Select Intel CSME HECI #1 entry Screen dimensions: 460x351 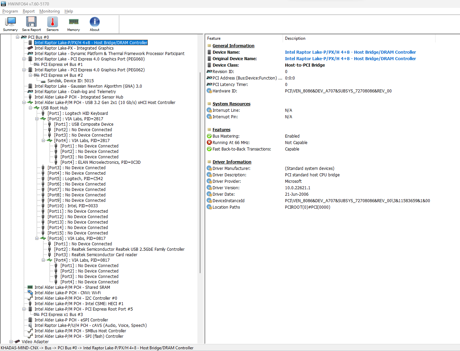[x=79, y=304]
